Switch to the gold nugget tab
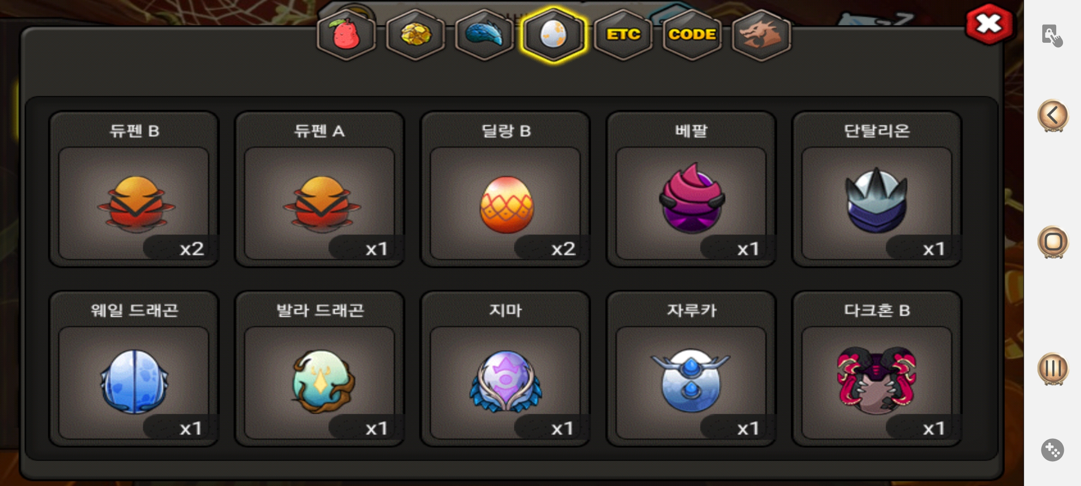The height and width of the screenshot is (486, 1081). [415, 35]
